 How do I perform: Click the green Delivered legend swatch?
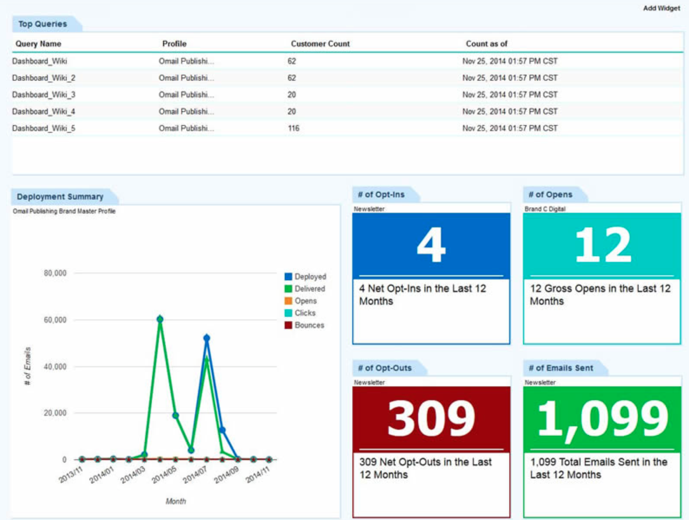tap(288, 289)
